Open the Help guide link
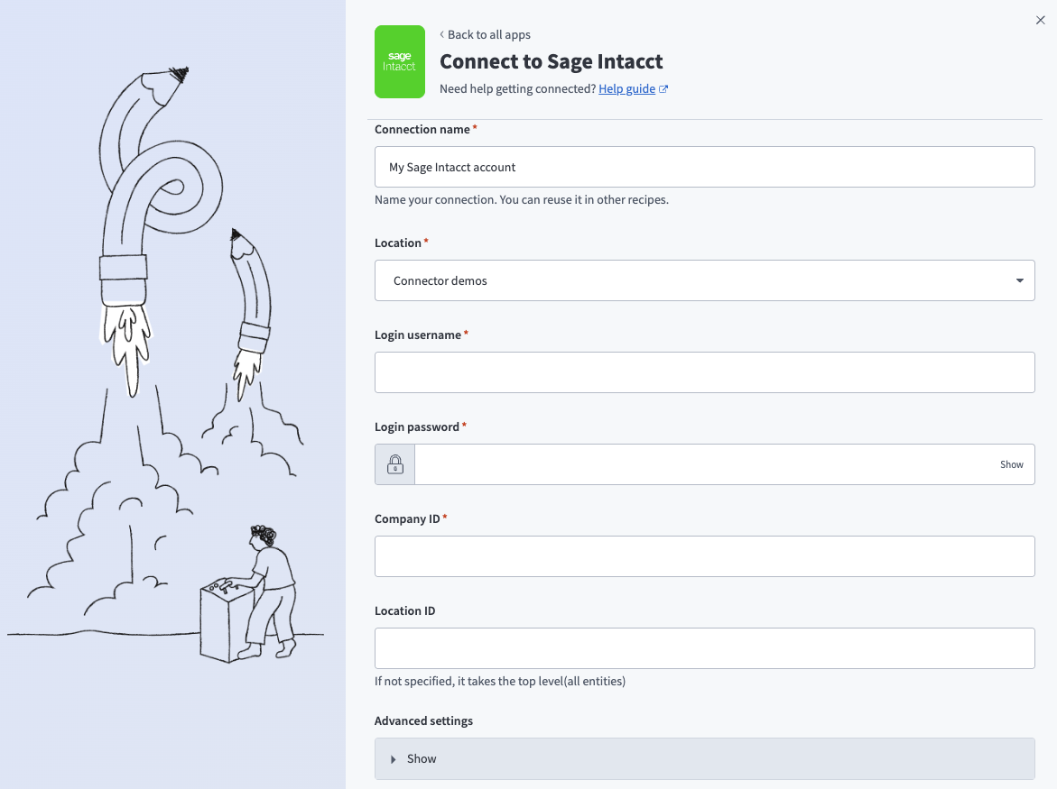This screenshot has height=789, width=1057. [x=626, y=87]
